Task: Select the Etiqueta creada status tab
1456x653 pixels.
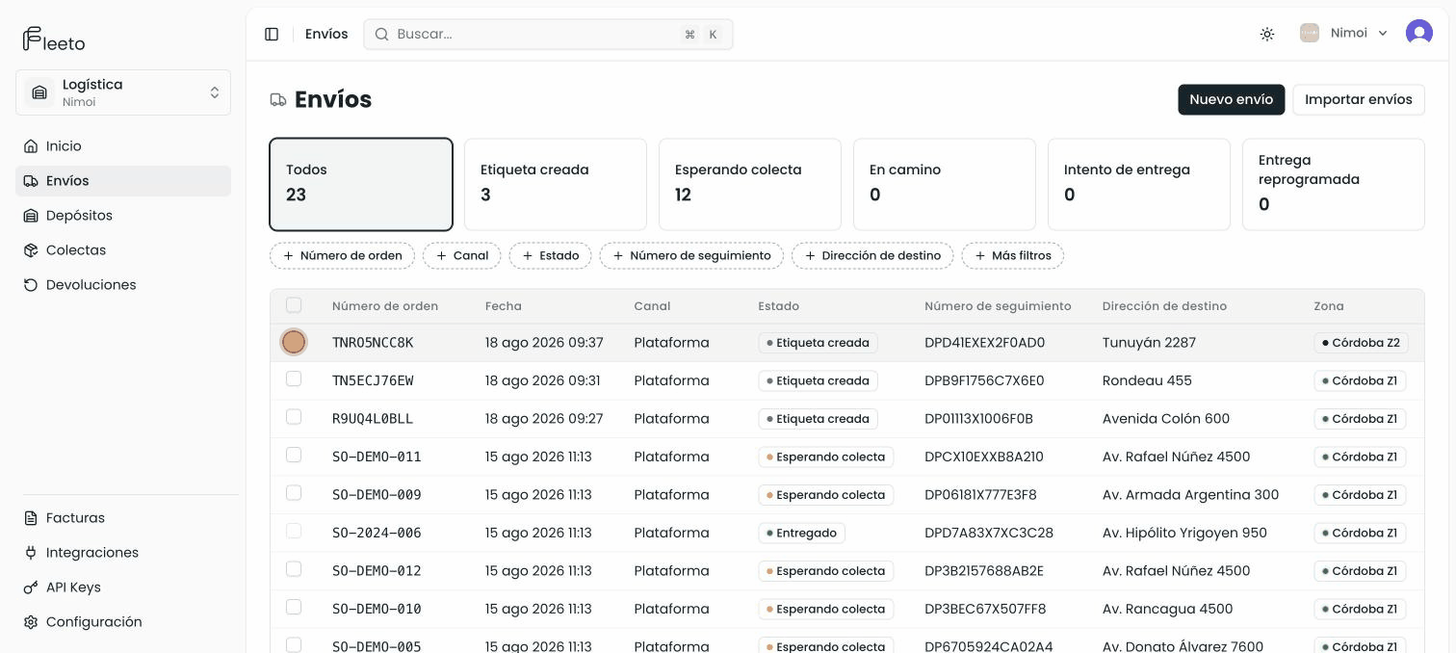Action: click(556, 184)
